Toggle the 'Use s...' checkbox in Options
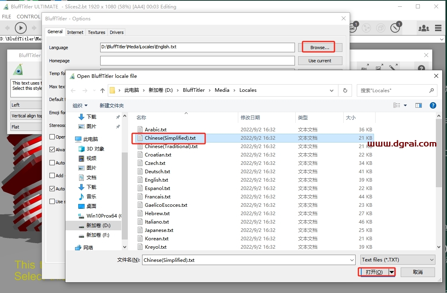 click(x=52, y=201)
